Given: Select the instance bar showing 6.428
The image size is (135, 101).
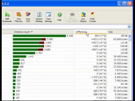Looking at the screenshot, I should [39, 36].
